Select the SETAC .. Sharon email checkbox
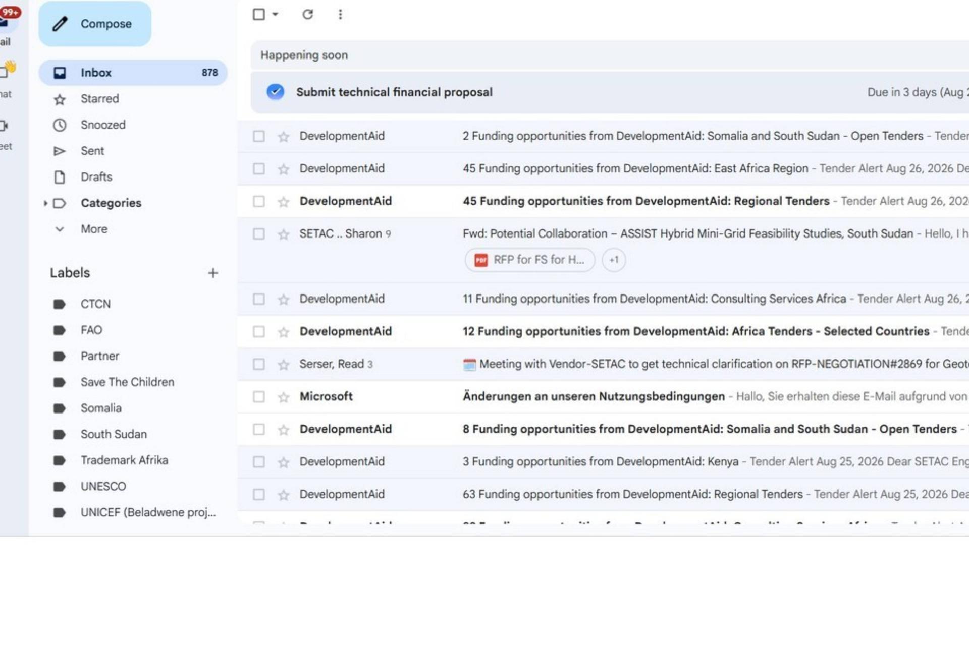 point(259,234)
